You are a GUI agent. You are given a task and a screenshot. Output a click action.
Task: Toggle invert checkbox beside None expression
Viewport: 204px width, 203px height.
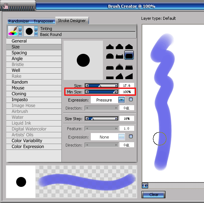131,136
